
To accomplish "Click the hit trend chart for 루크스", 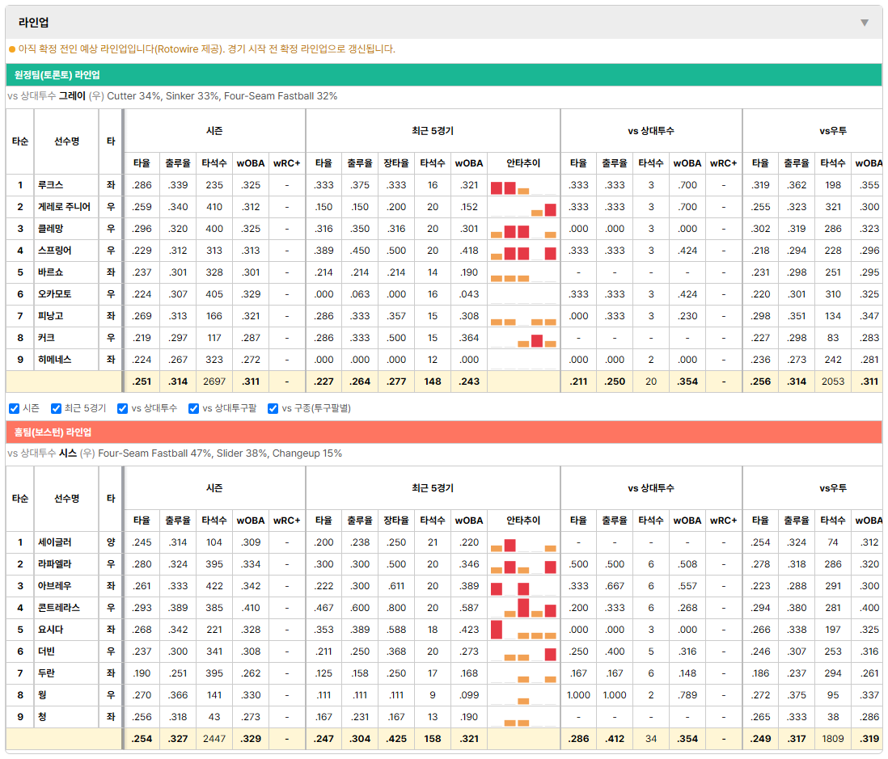I will pos(523,186).
